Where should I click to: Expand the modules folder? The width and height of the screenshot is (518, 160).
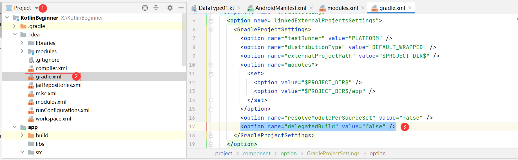coord(22,51)
